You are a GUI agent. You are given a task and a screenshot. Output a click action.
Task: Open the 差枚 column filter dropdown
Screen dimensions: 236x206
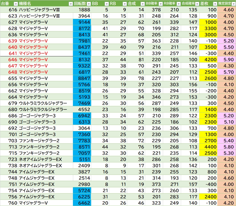[215, 4]
